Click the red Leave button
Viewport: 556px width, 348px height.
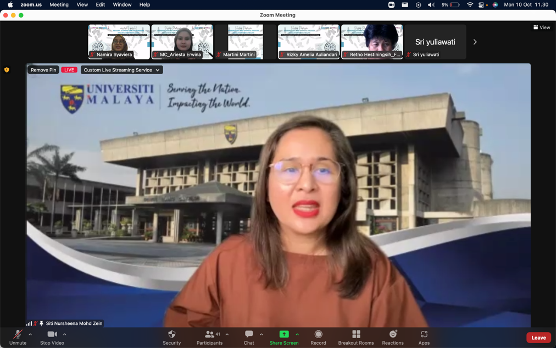click(538, 338)
